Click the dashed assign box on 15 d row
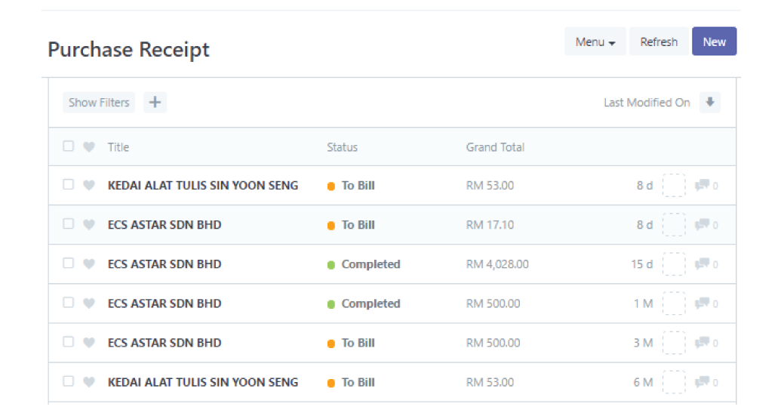781x413 pixels. pos(673,264)
